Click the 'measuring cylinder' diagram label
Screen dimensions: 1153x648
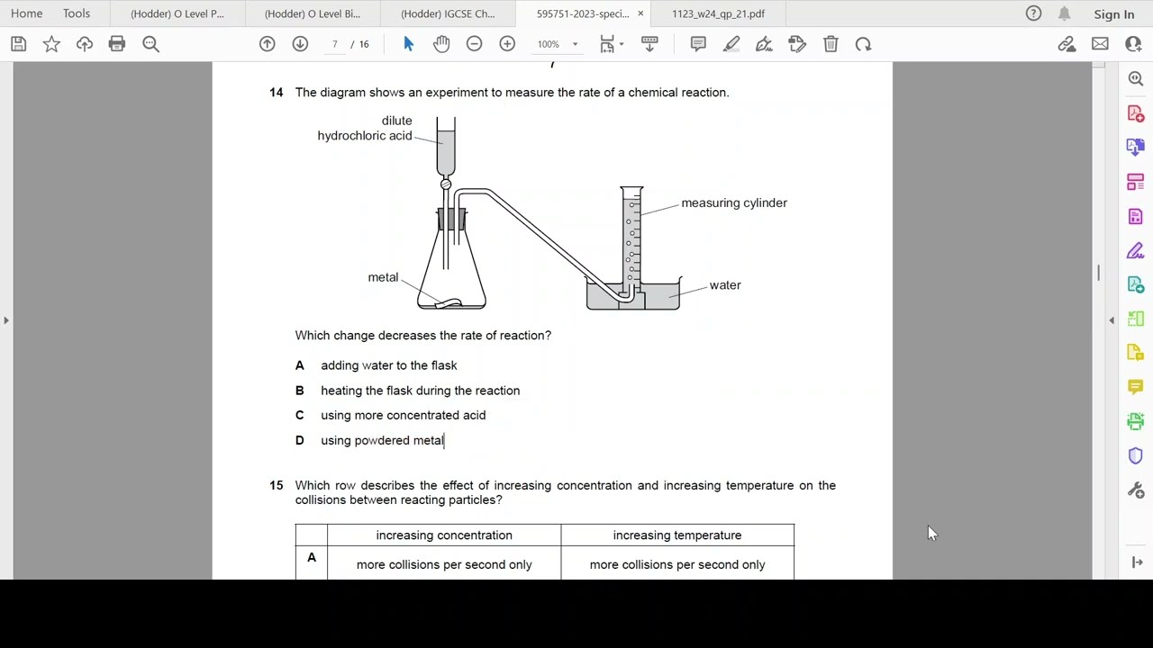point(734,202)
